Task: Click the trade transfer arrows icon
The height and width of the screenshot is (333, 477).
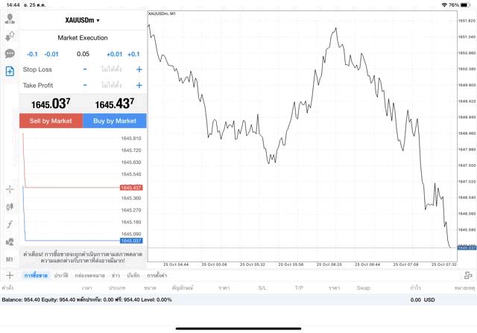Action: coord(10,35)
